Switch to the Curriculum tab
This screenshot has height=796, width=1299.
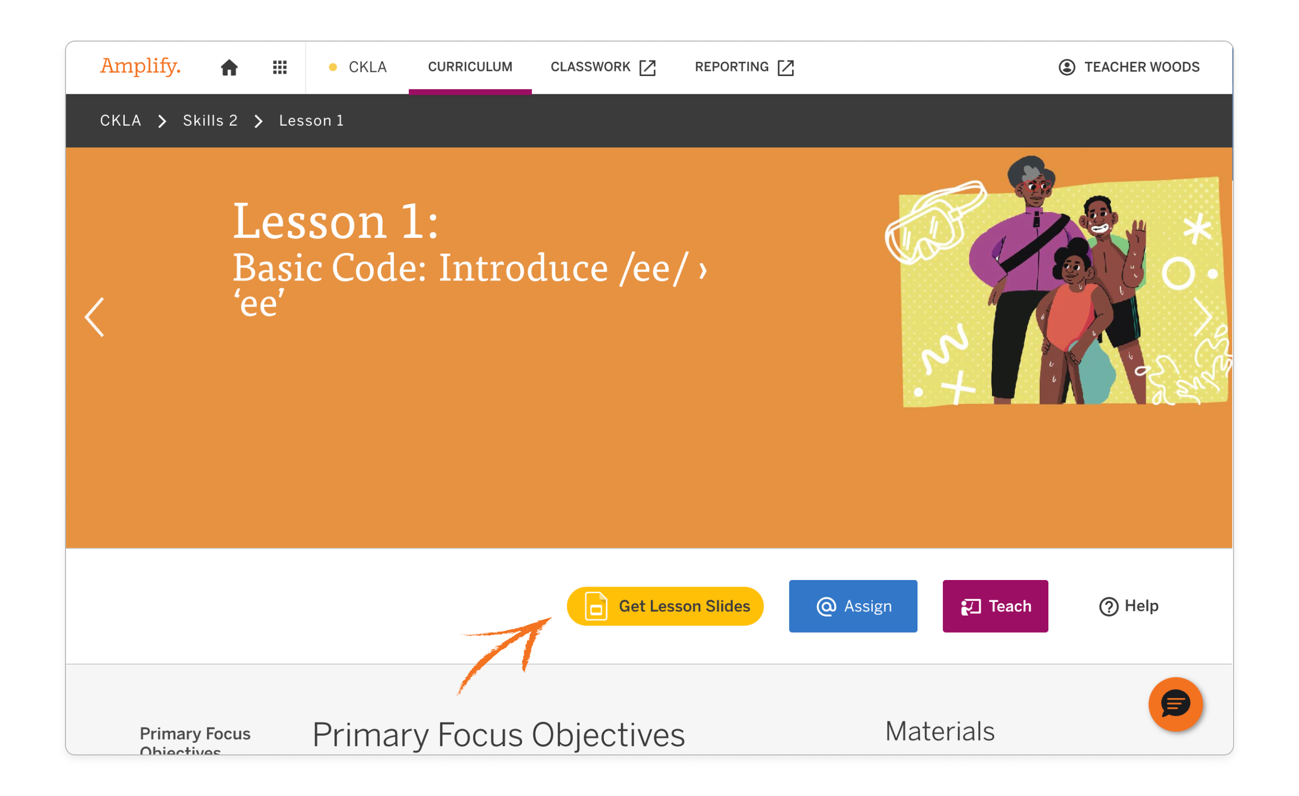(470, 67)
